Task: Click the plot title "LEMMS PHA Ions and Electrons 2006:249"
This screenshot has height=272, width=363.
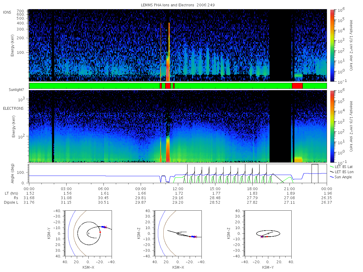Action: pyautogui.click(x=178, y=5)
